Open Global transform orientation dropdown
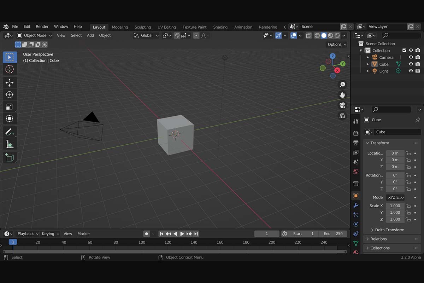This screenshot has width=424, height=283. point(146,35)
